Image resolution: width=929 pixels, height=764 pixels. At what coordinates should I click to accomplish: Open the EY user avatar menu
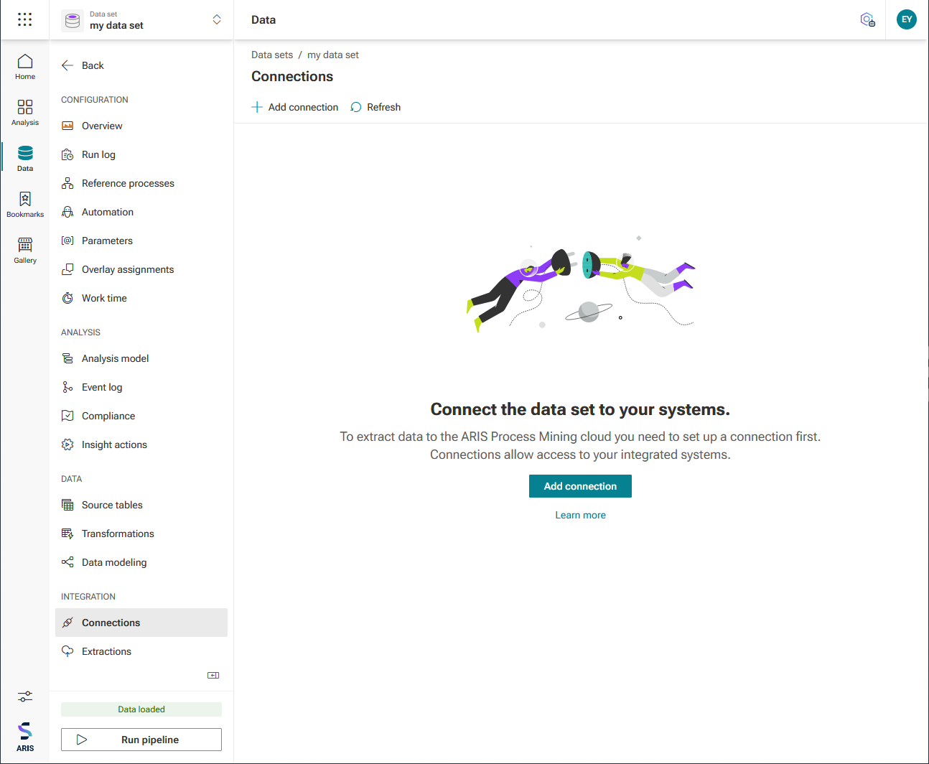click(907, 19)
